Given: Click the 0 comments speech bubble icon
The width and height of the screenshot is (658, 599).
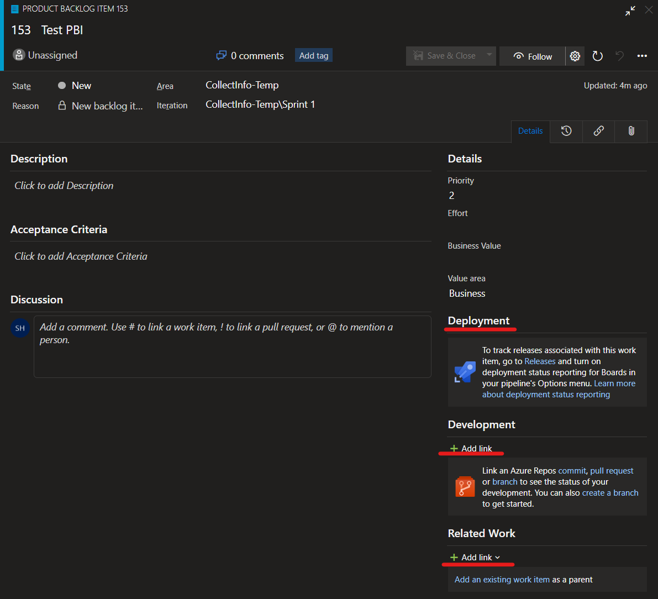Looking at the screenshot, I should pyautogui.click(x=222, y=55).
